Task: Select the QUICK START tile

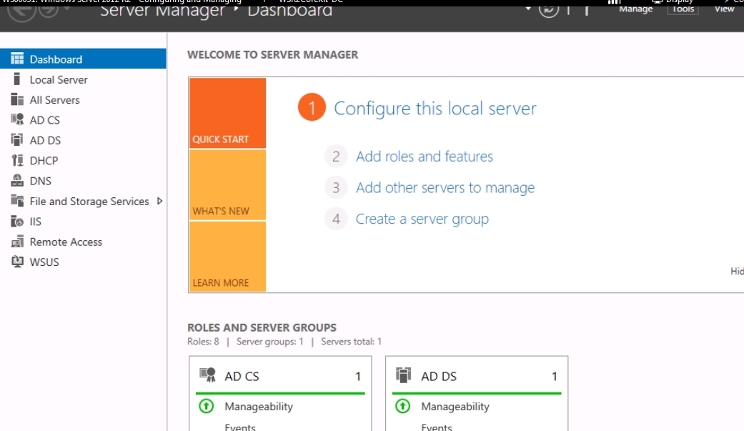Action: pyautogui.click(x=228, y=113)
